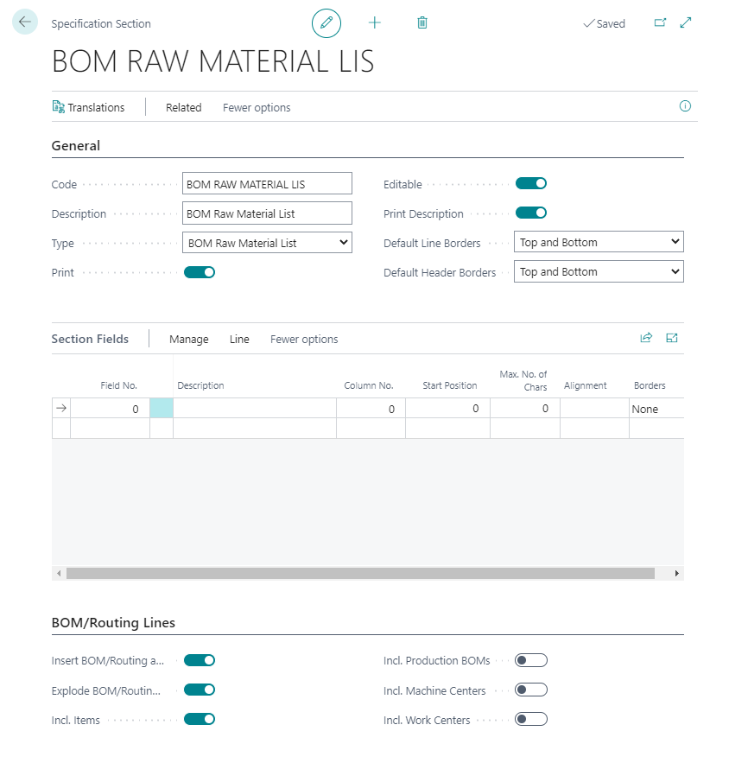This screenshot has height=763, width=748.
Task: Click the Saved status indicator
Action: click(x=604, y=23)
